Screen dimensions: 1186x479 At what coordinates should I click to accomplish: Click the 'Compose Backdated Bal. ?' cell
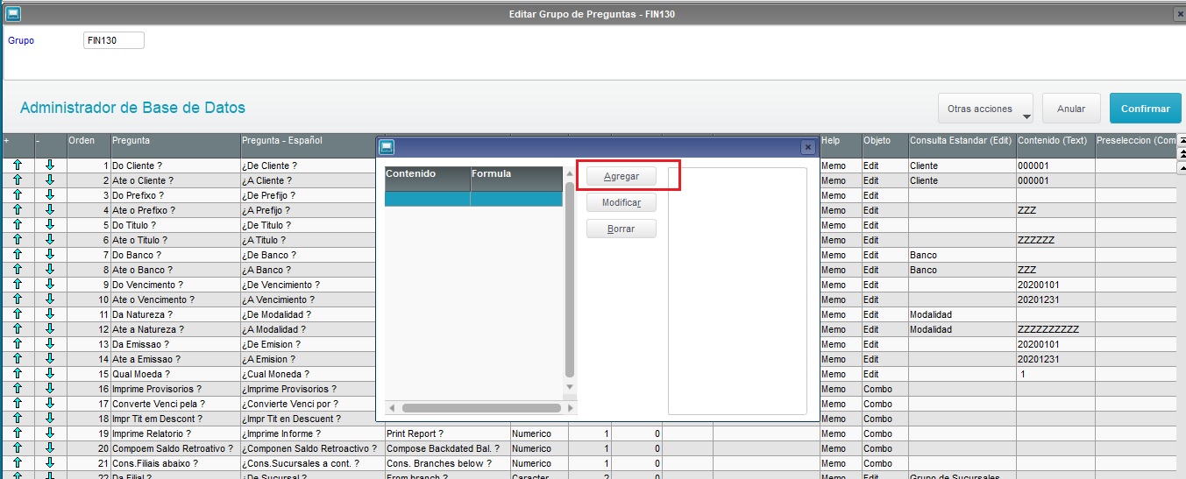[x=447, y=448]
